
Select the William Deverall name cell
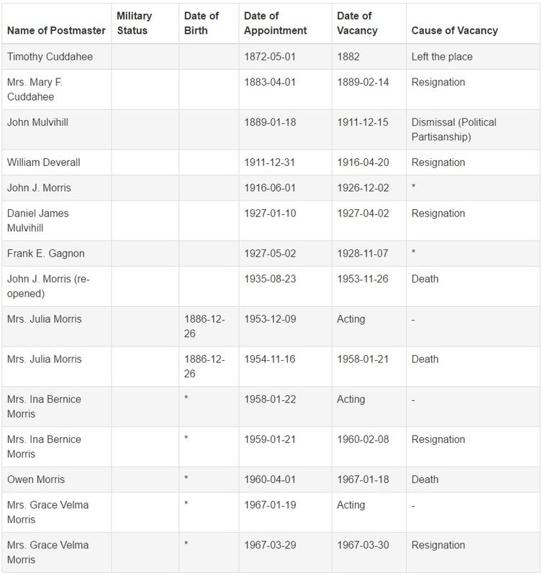(43, 162)
